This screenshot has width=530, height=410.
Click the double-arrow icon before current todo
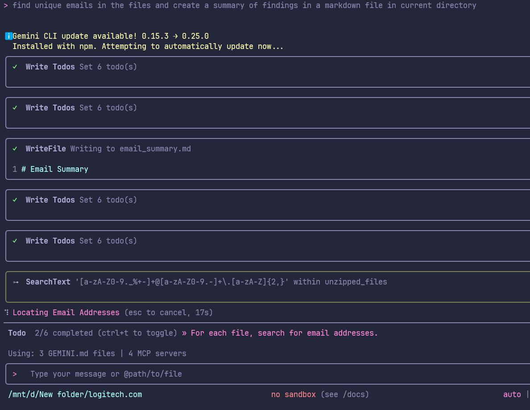[x=184, y=333]
